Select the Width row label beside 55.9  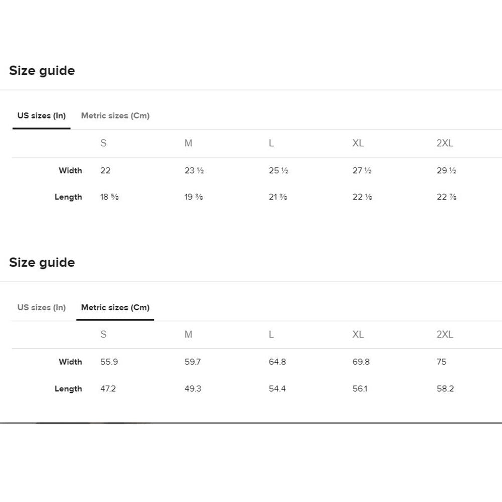70,362
